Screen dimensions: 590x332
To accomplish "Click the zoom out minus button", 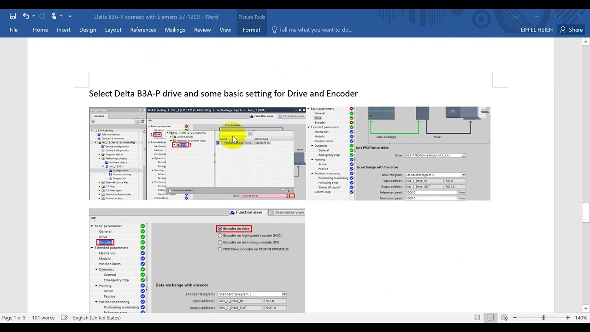I will (x=515, y=318).
